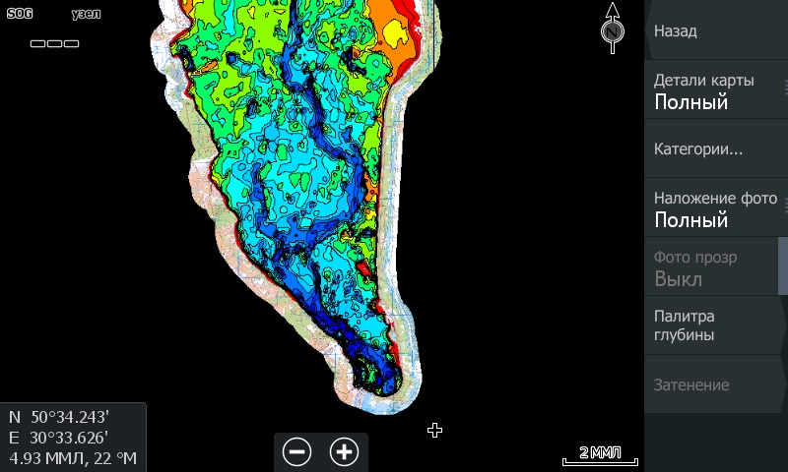Click the north compass indicator
This screenshot has width=788, height=472.
click(x=613, y=28)
